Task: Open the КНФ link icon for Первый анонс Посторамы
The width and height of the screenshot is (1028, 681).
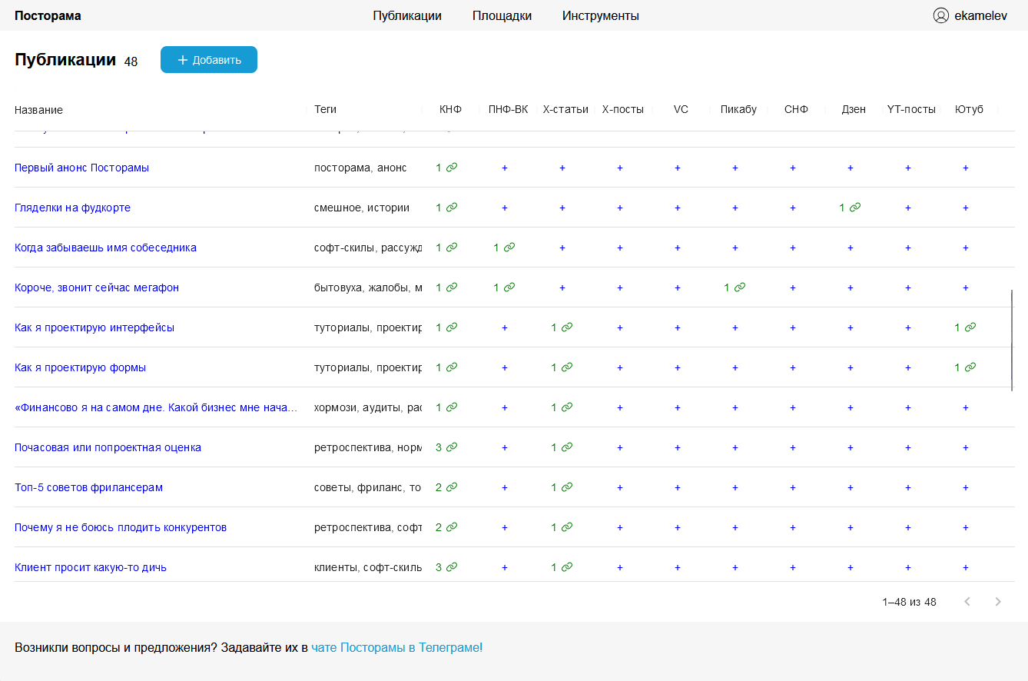Action: coord(452,168)
